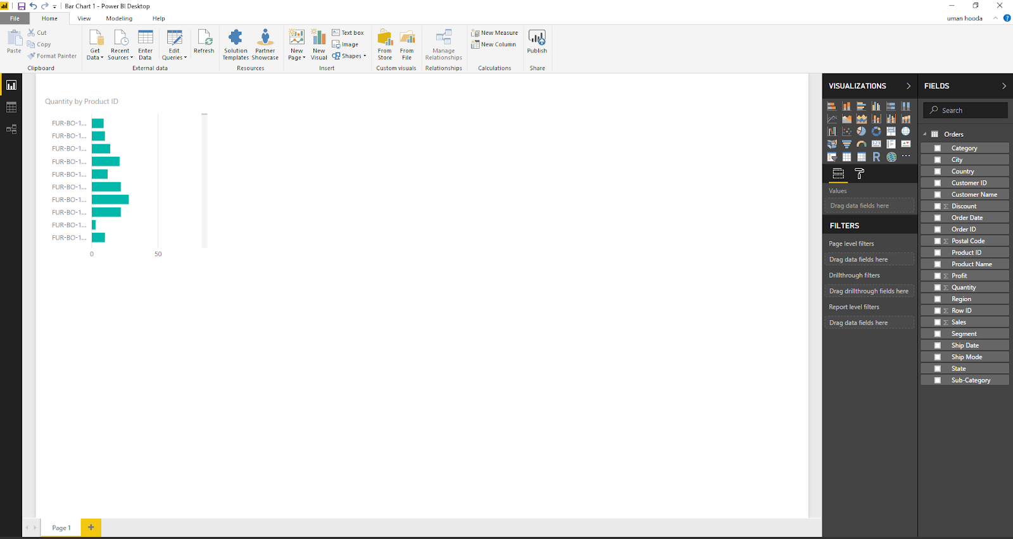1013x539 pixels.
Task: Click New Measure
Action: (494, 33)
